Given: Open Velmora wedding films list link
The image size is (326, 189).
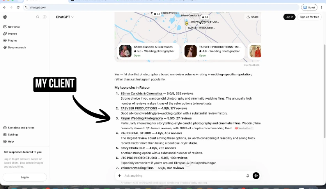Looking at the screenshot, I should coord(137,168).
